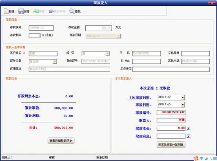The height and width of the screenshot is (161, 217).
Task: Click the 累计取款 value 500,000.00
Action: pos(64,108)
